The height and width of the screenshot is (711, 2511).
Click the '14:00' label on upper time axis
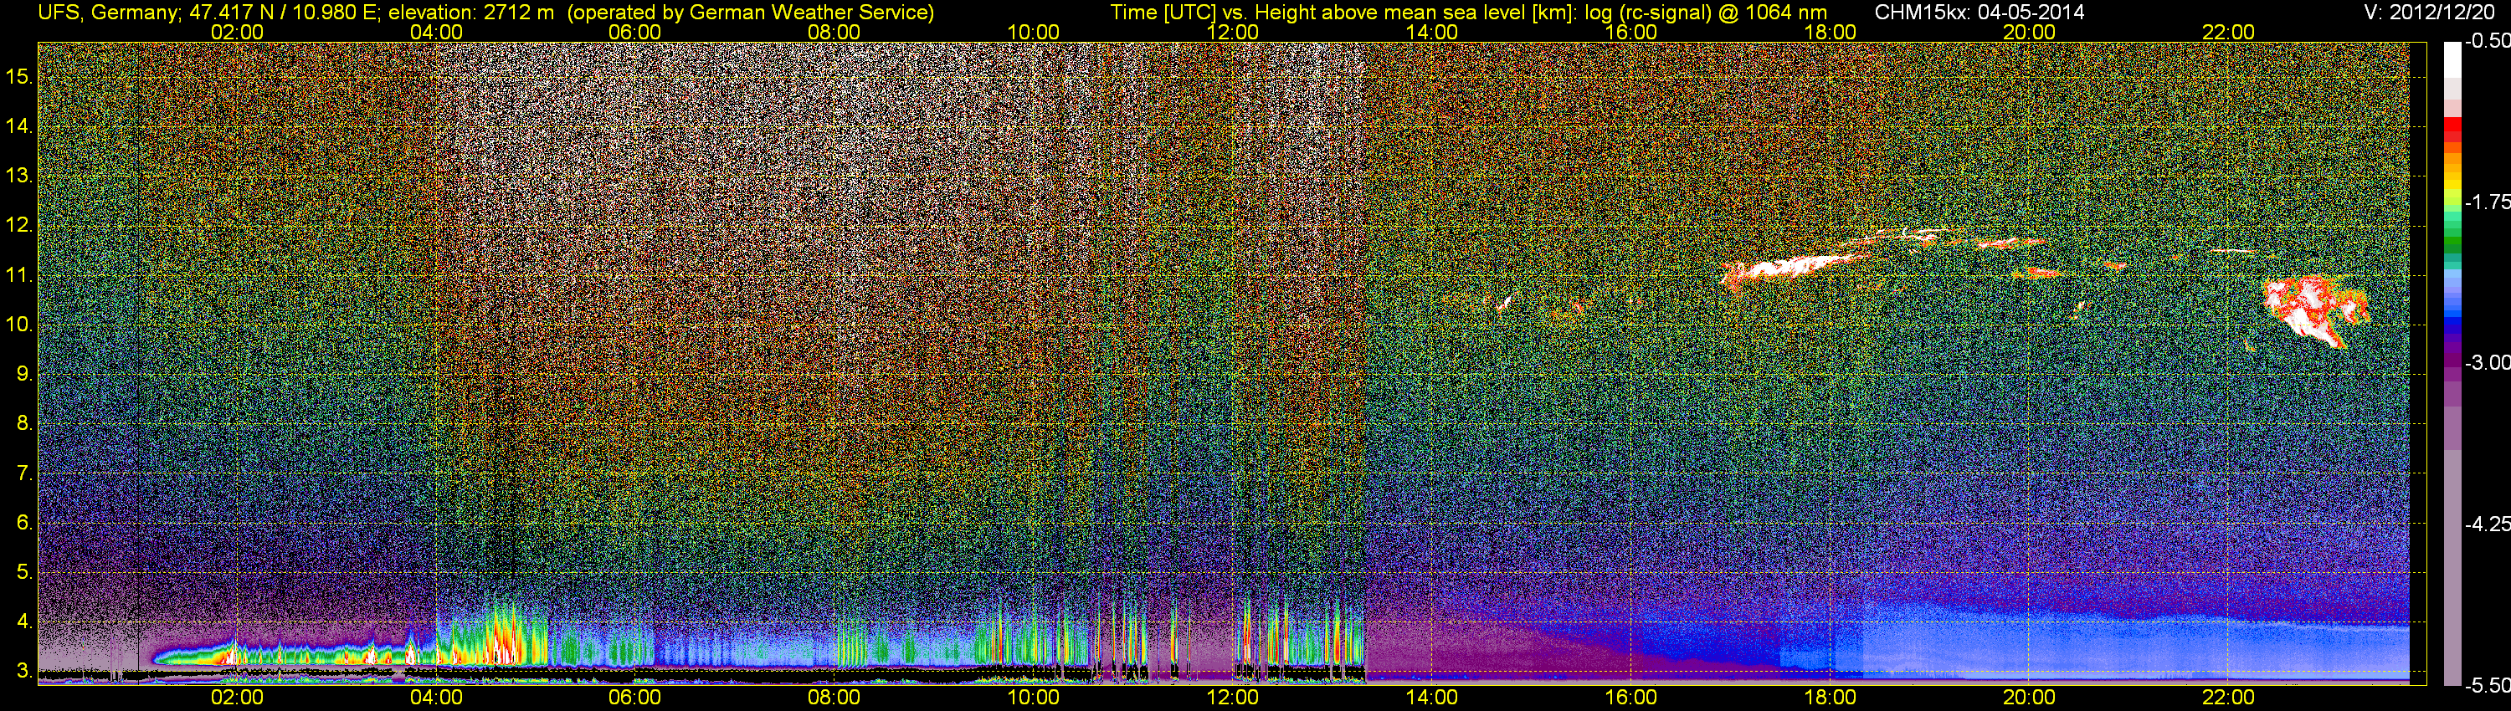pyautogui.click(x=1432, y=32)
